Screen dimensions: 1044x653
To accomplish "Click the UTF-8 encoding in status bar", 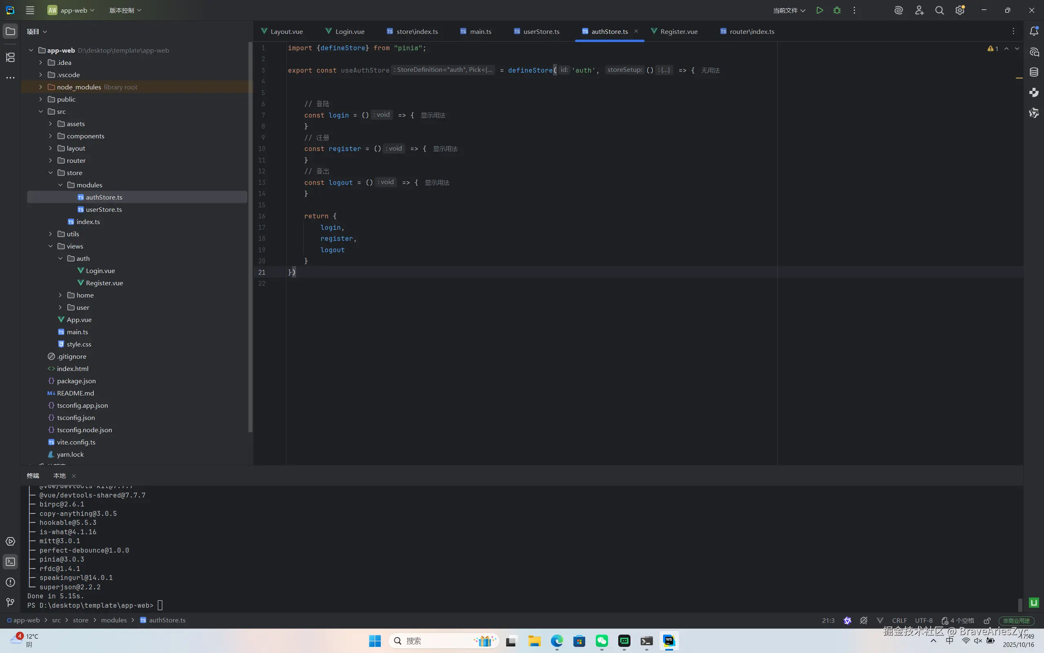I will (x=924, y=621).
